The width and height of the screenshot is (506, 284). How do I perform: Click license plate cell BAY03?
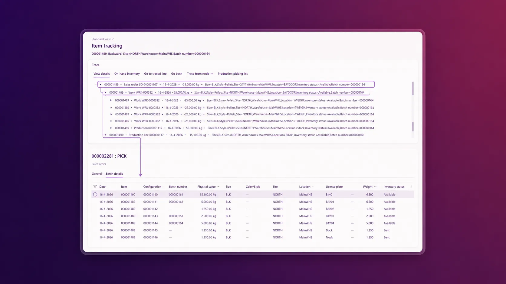330,216
